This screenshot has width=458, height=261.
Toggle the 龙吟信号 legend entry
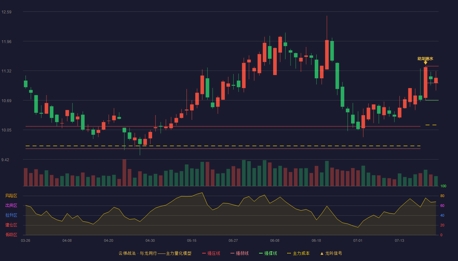point(331,253)
